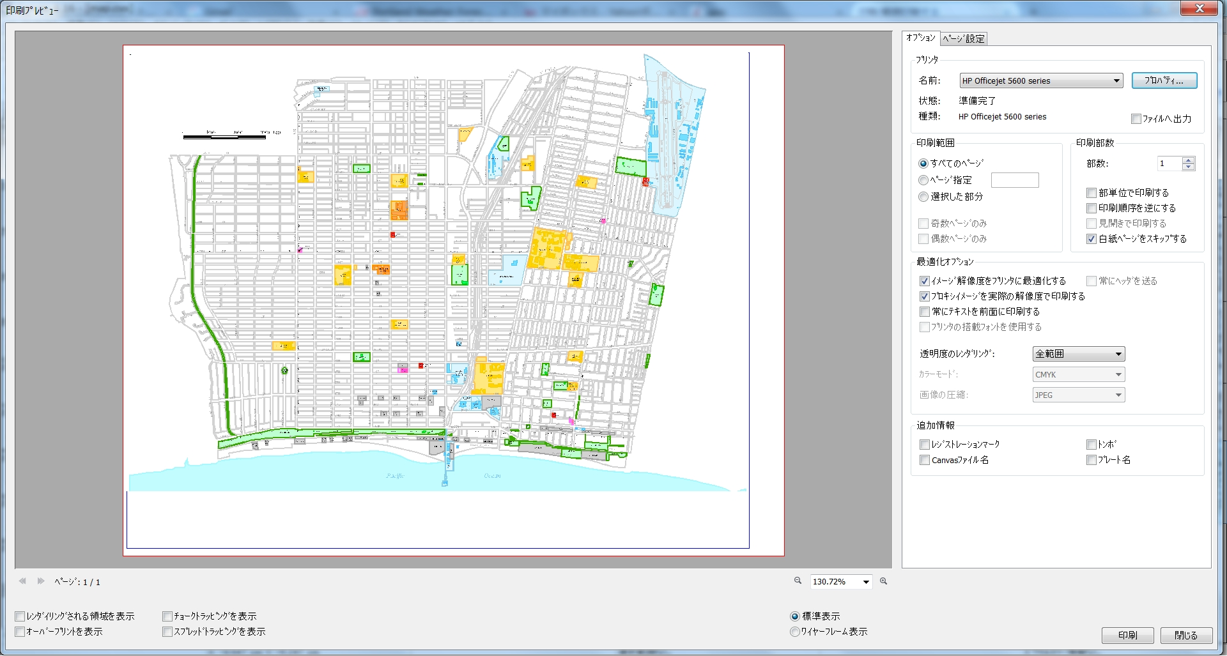Decrease copies with the down stepper
1227x656 pixels.
coord(1189,167)
